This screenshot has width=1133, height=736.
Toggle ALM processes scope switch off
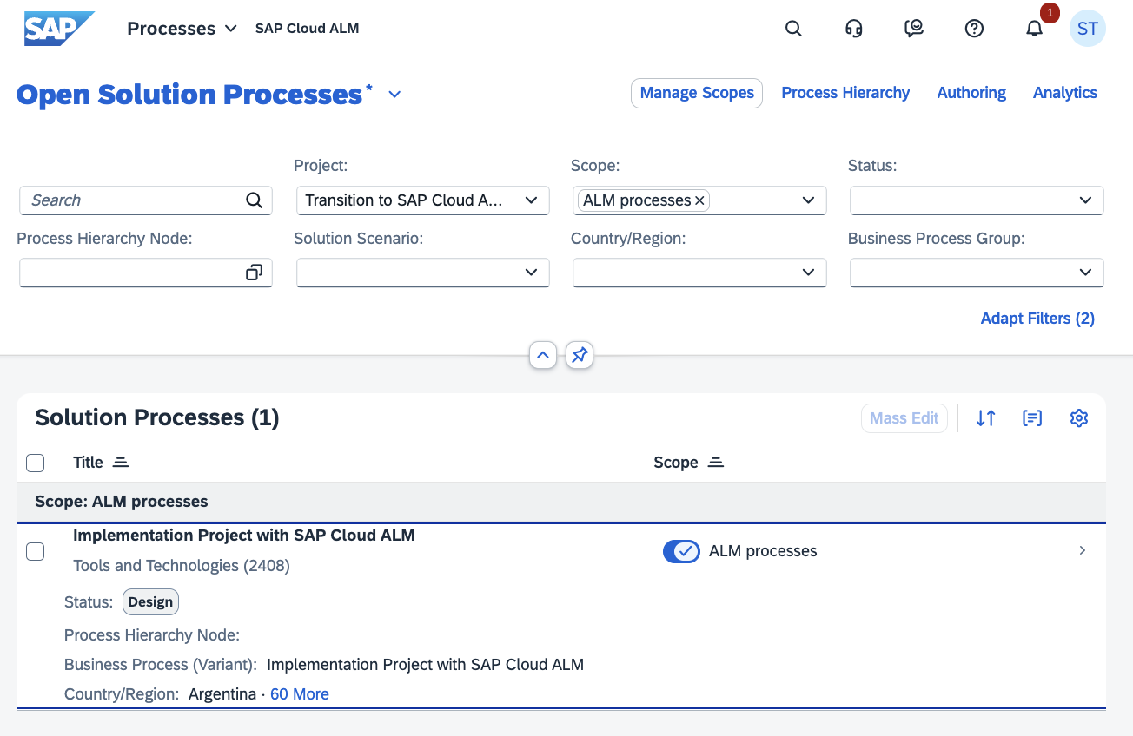681,551
